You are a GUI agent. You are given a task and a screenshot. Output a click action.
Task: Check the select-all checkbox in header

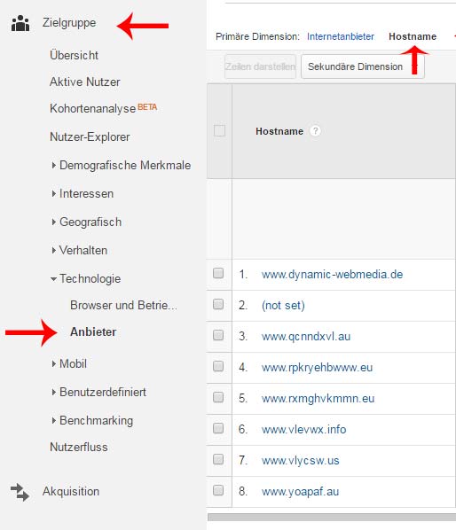[x=219, y=130]
